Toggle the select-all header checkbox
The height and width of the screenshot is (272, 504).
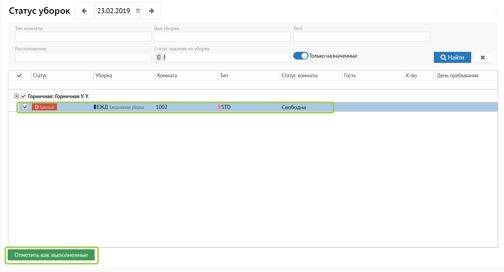[19, 75]
